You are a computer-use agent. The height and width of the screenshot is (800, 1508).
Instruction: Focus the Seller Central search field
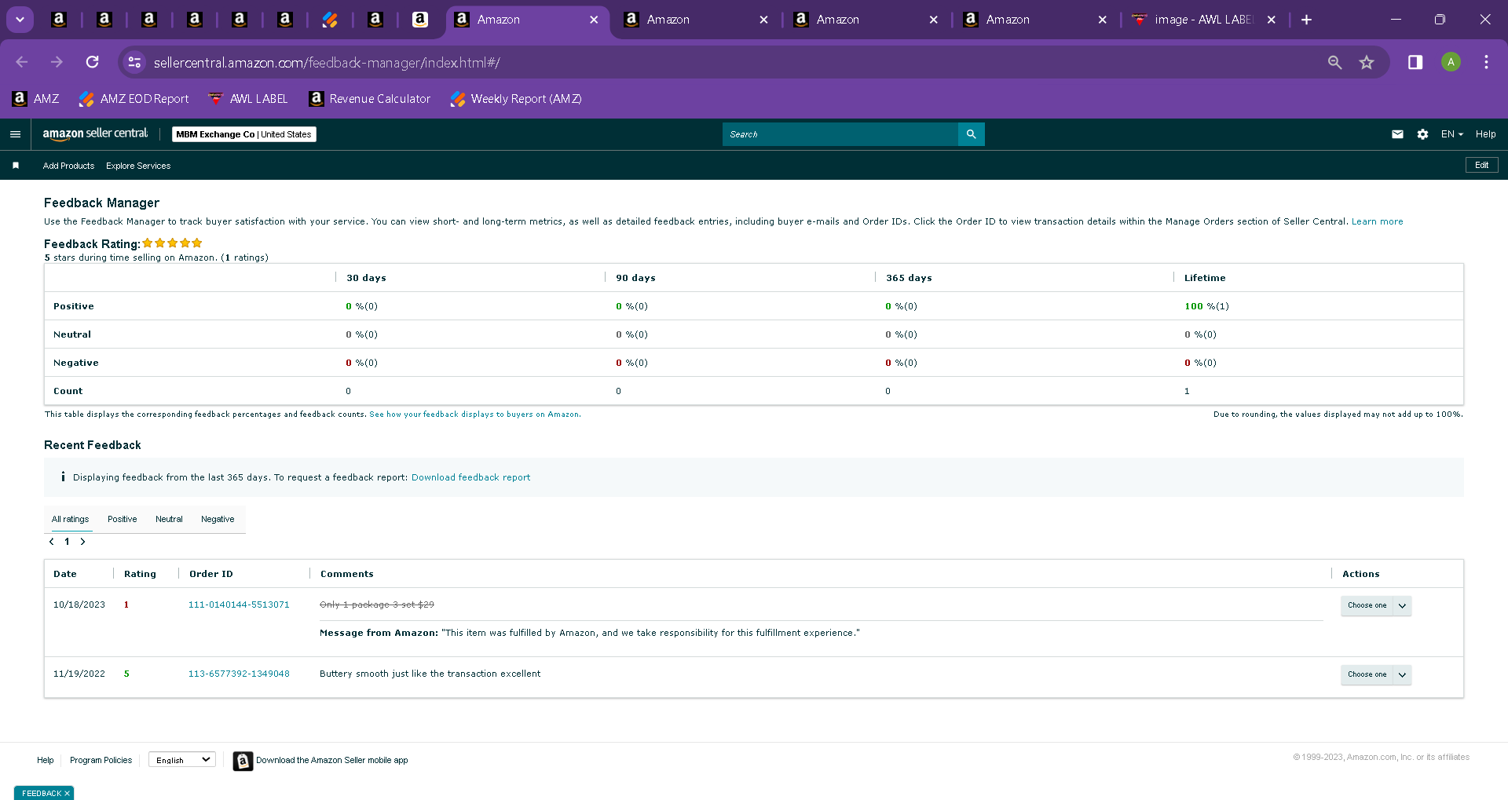pos(840,134)
